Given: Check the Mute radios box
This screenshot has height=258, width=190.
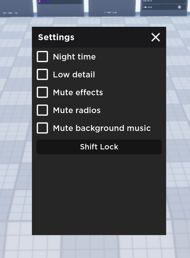Looking at the screenshot, I should tap(42, 110).
